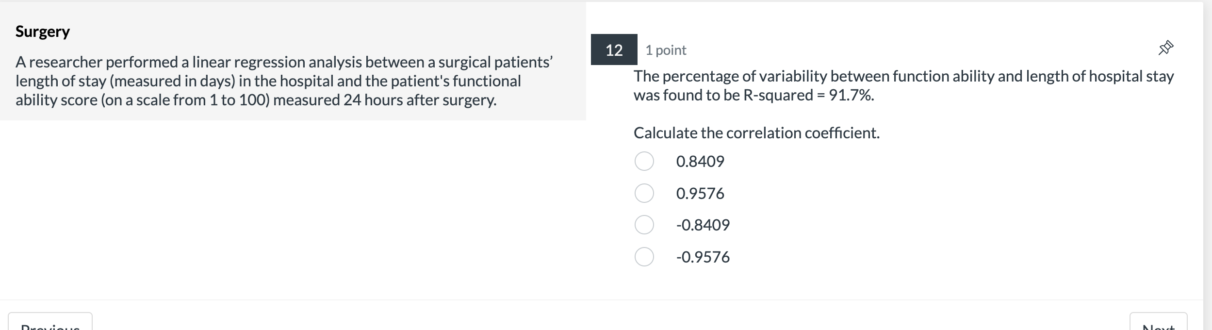Image resolution: width=1212 pixels, height=330 pixels.
Task: Pin question 12 with the pushpin icon
Action: 1165,48
